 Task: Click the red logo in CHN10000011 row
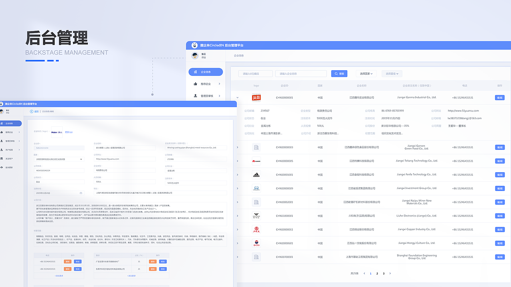(256, 230)
